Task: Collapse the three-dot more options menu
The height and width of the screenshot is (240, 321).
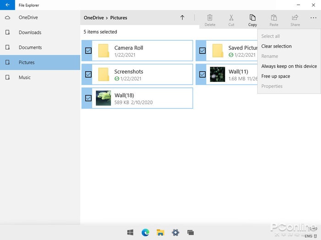Action: coord(313,18)
